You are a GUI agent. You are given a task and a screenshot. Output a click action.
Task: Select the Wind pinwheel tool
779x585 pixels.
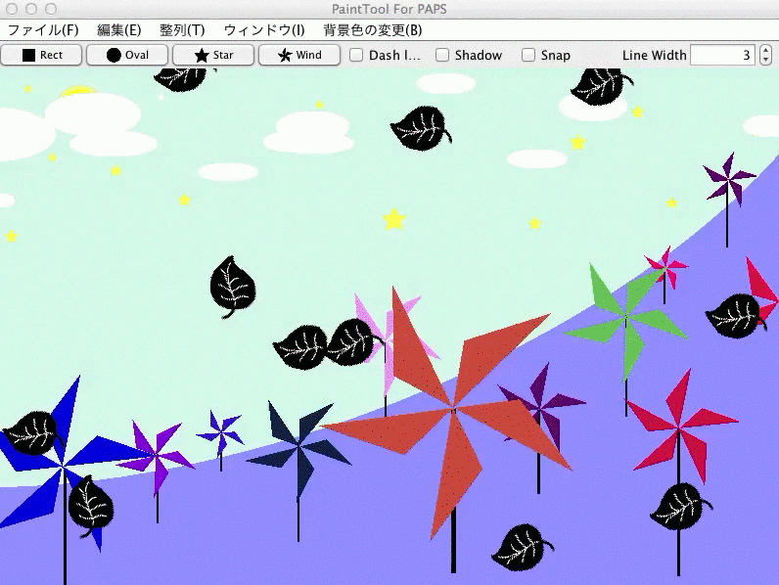[299, 56]
